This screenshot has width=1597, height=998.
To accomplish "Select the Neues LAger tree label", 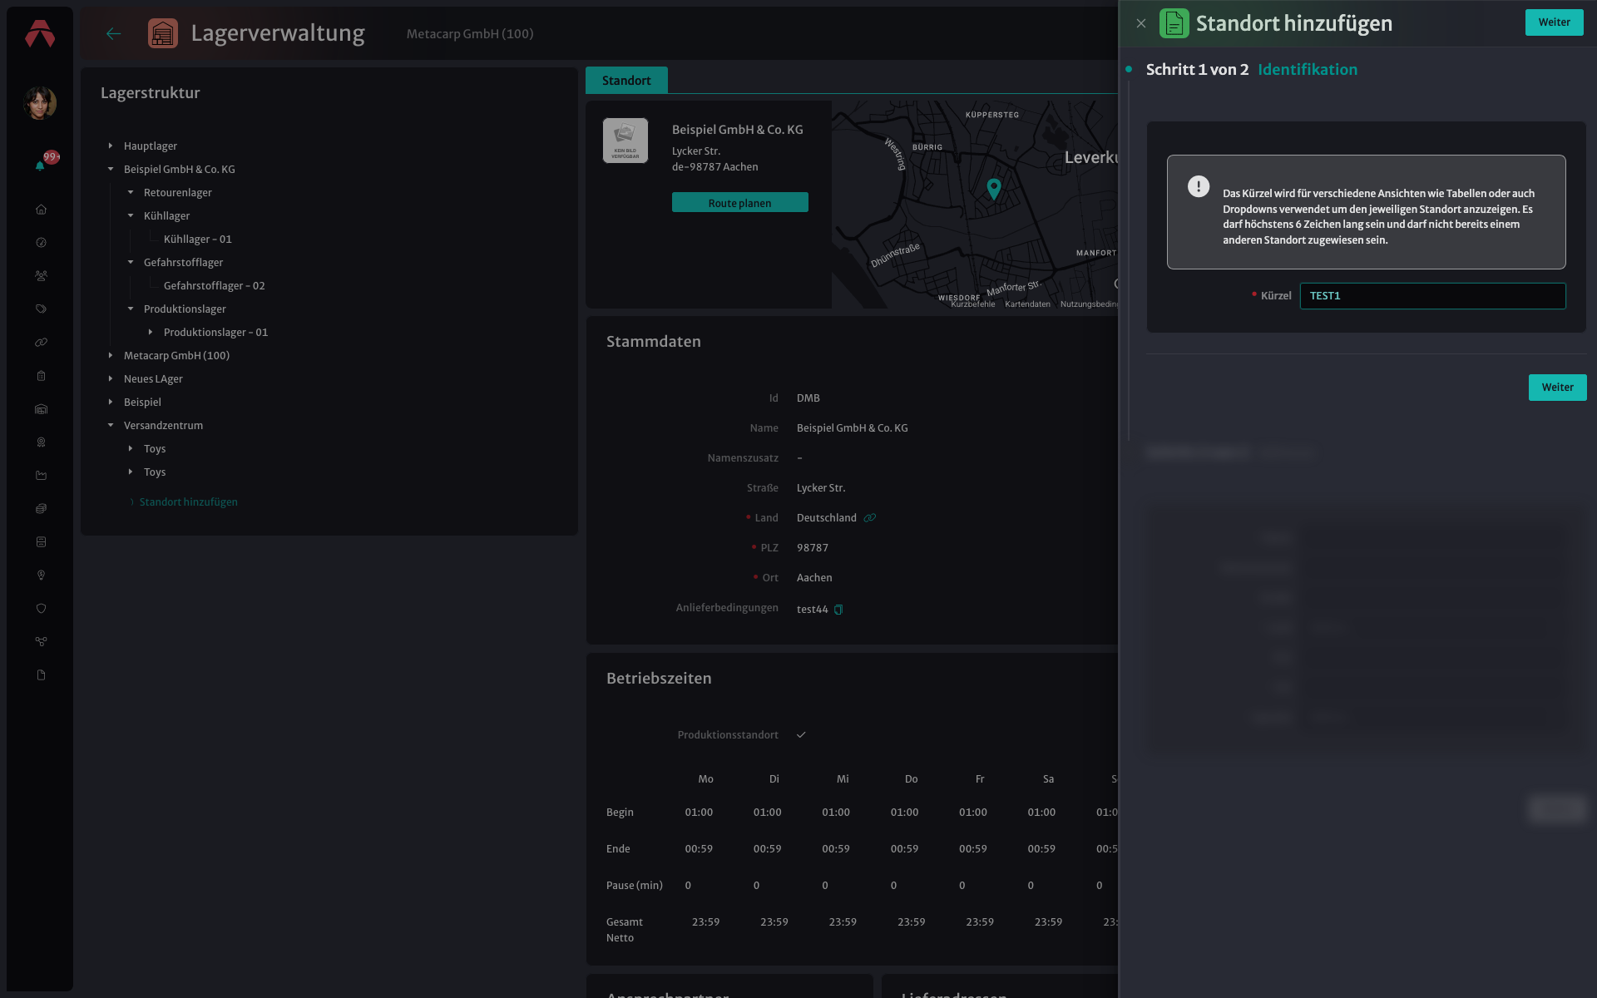I will tap(153, 379).
